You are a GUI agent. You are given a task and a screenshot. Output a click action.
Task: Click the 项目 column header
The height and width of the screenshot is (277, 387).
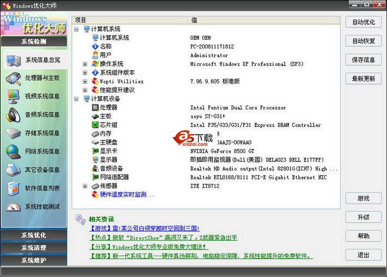click(x=130, y=20)
